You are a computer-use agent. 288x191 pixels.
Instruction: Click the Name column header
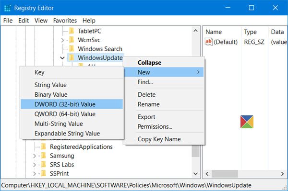click(214, 32)
